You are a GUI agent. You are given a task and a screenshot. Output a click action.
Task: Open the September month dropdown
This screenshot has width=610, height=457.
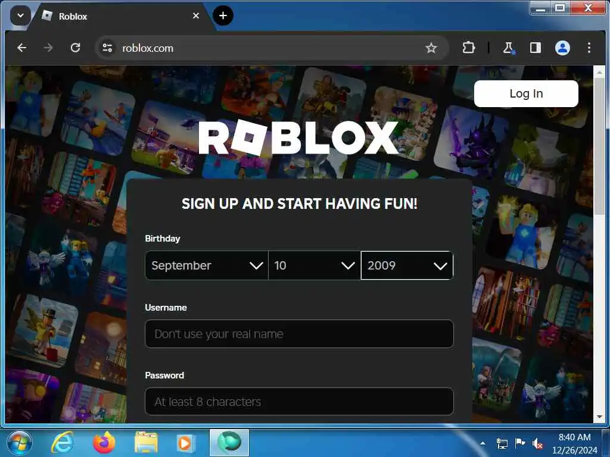[207, 265]
